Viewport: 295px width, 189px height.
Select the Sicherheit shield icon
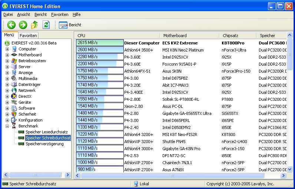point(14,114)
